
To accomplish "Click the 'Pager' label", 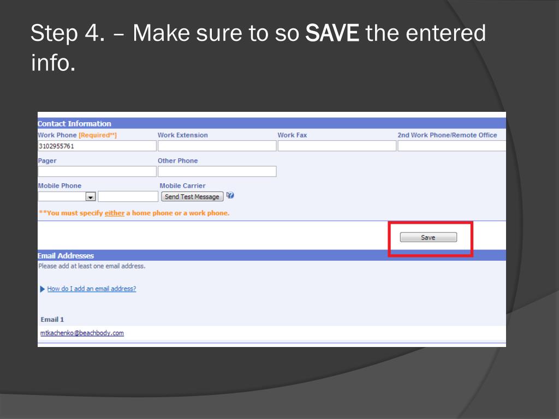I will [47, 161].
